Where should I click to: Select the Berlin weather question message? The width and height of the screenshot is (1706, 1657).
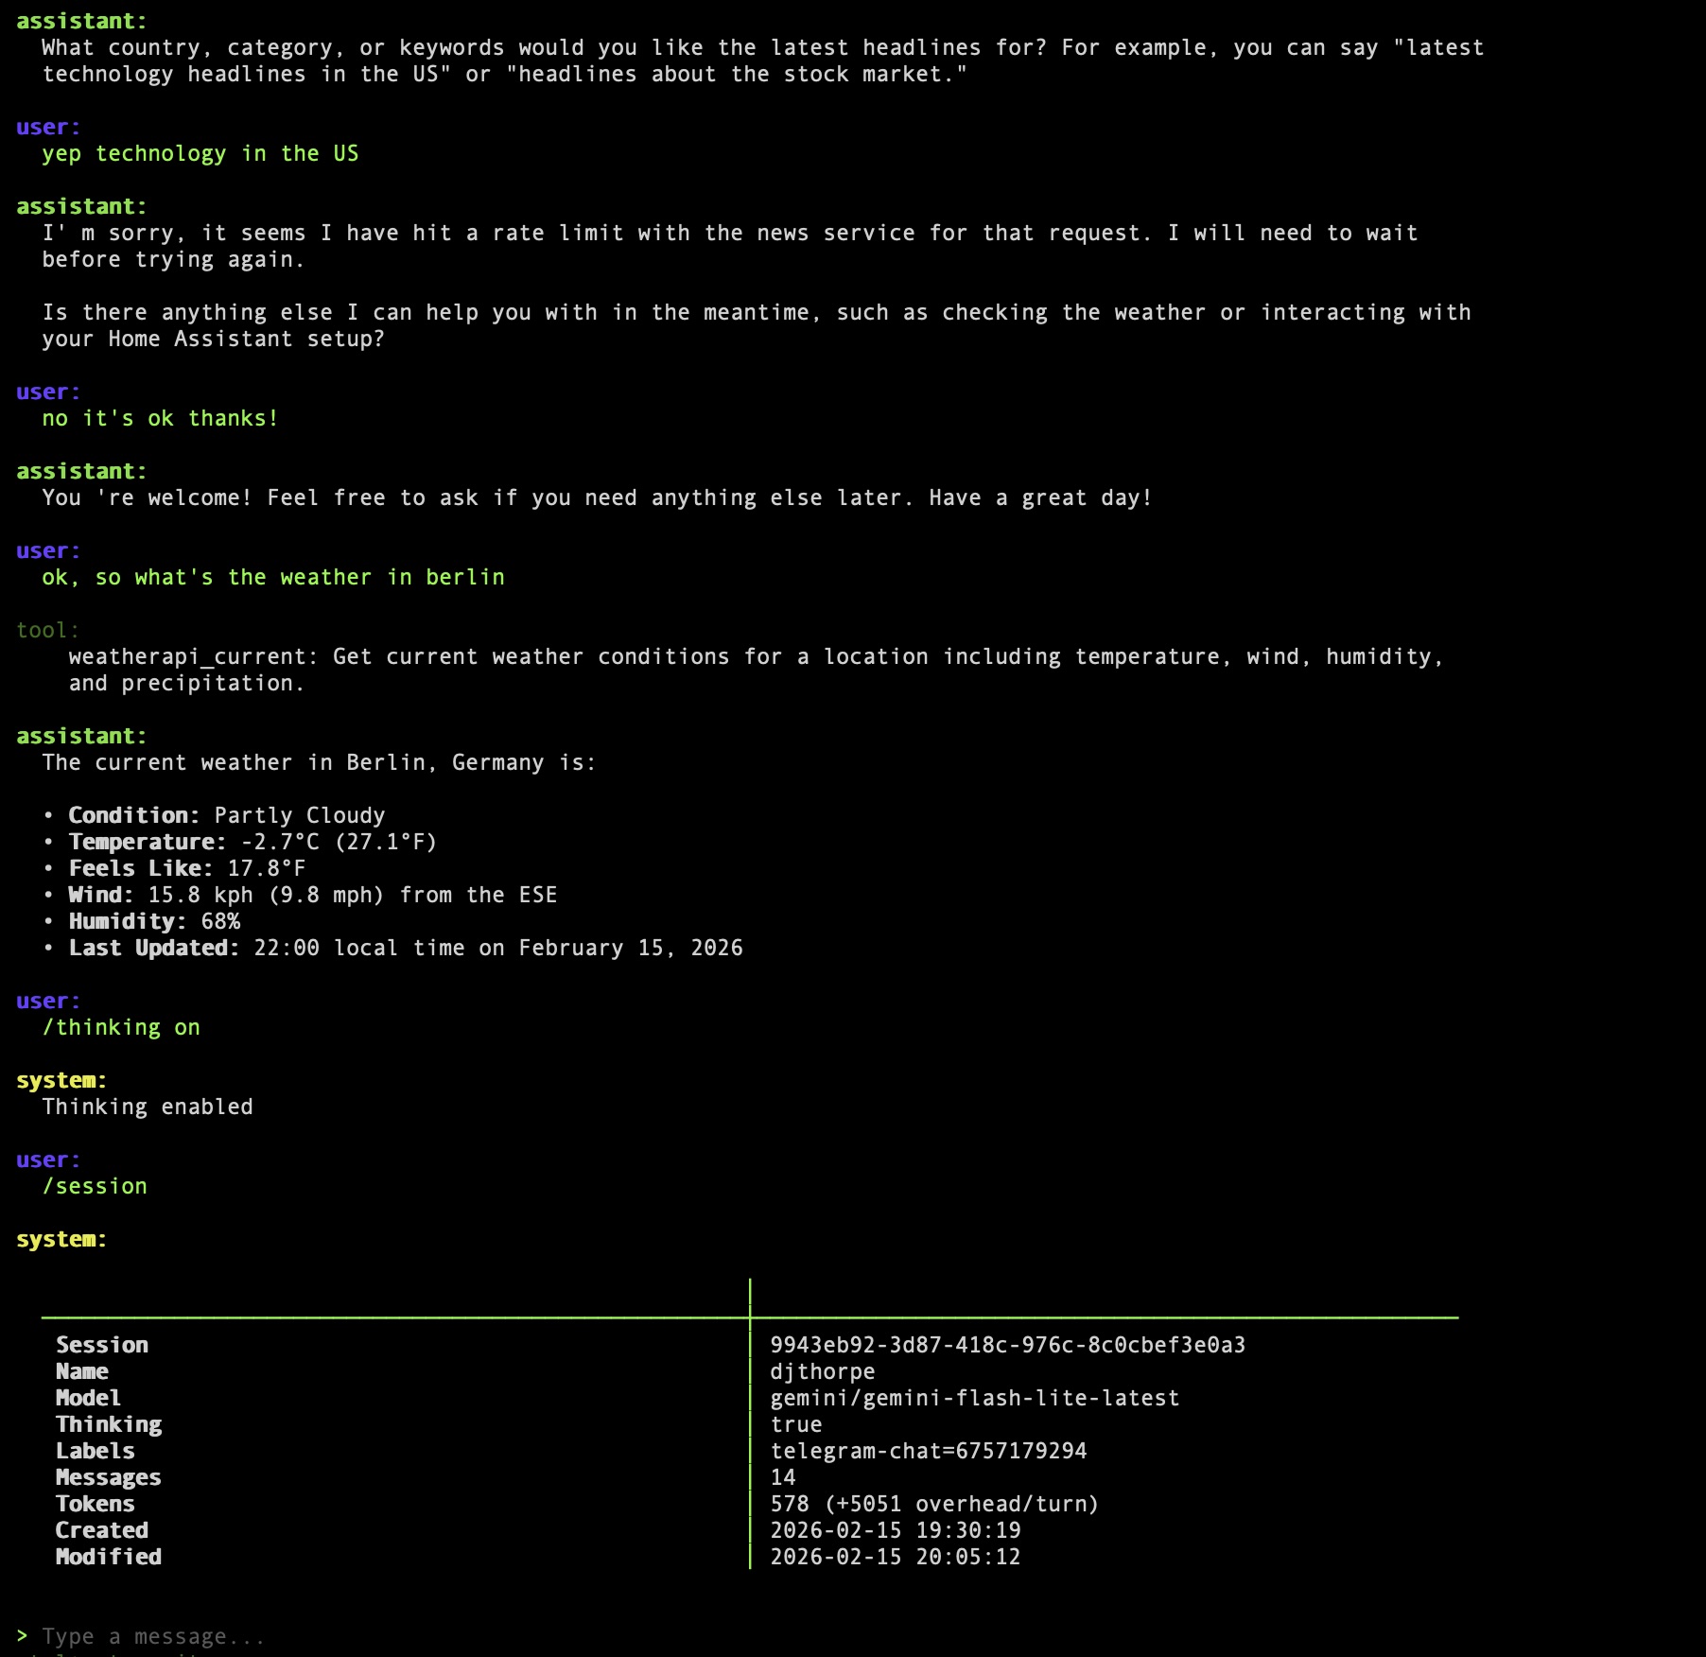tap(272, 576)
